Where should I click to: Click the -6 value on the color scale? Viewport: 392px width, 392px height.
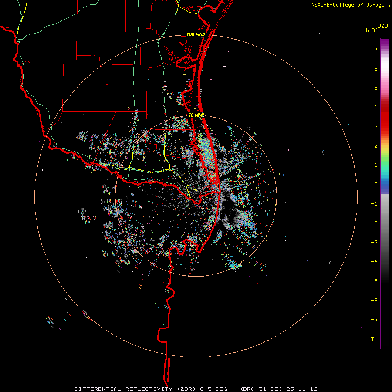[374, 301]
